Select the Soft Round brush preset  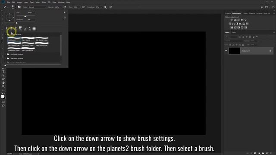point(14,39)
